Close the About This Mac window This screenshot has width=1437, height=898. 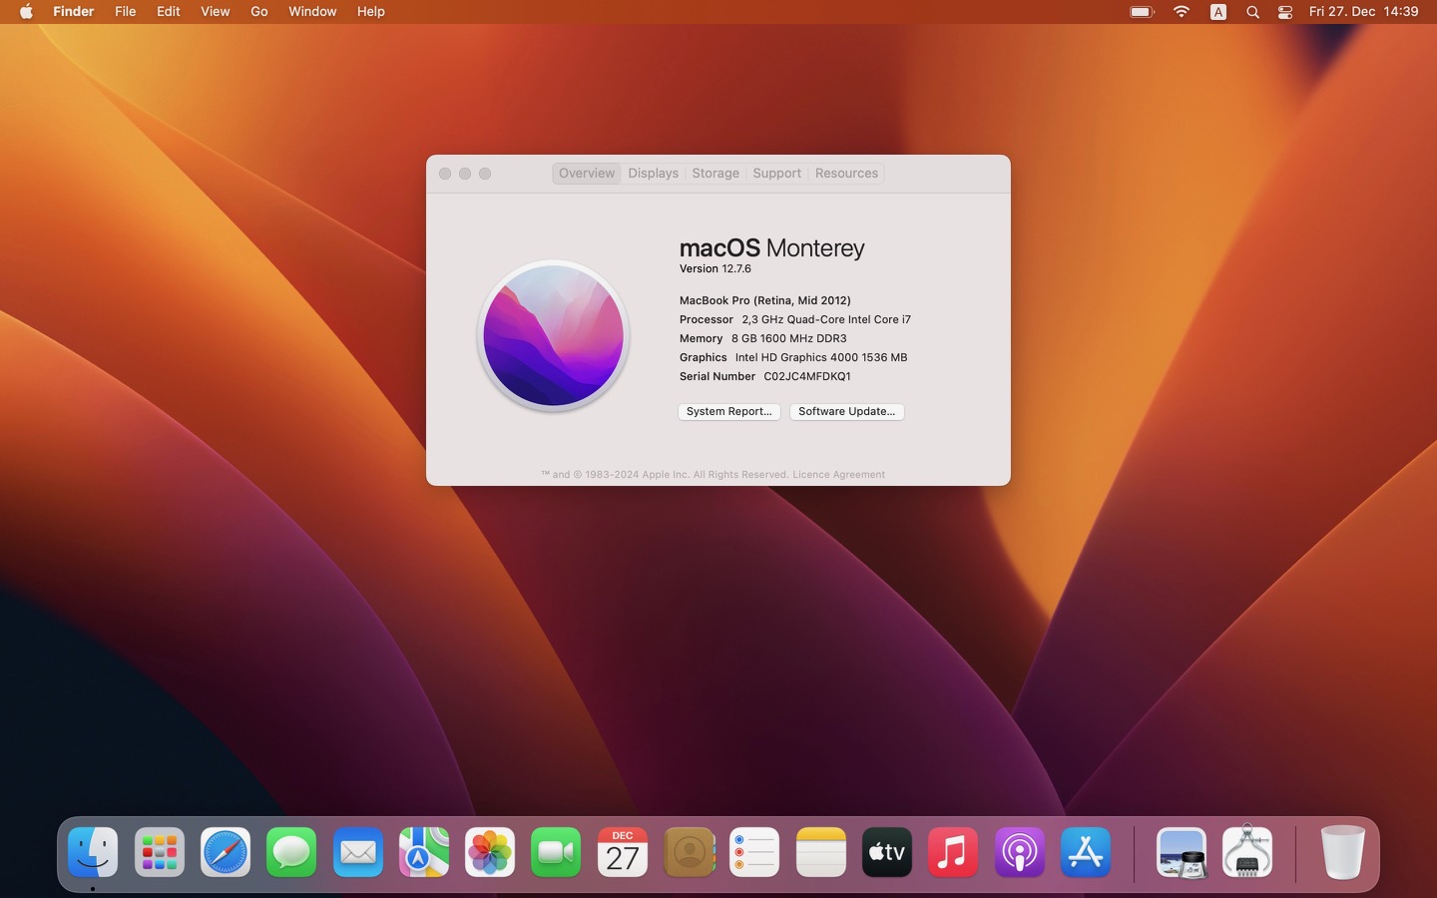point(445,174)
